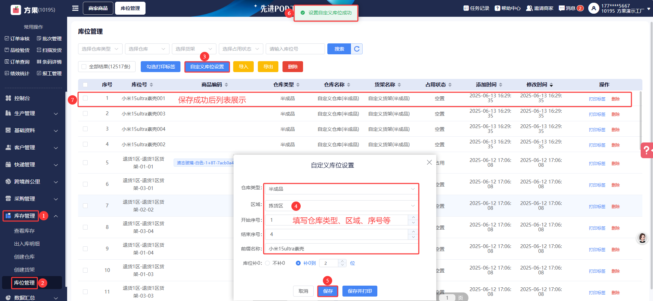Click the 前缀名称 input field
This screenshot has height=301, width=653.
coord(341,249)
